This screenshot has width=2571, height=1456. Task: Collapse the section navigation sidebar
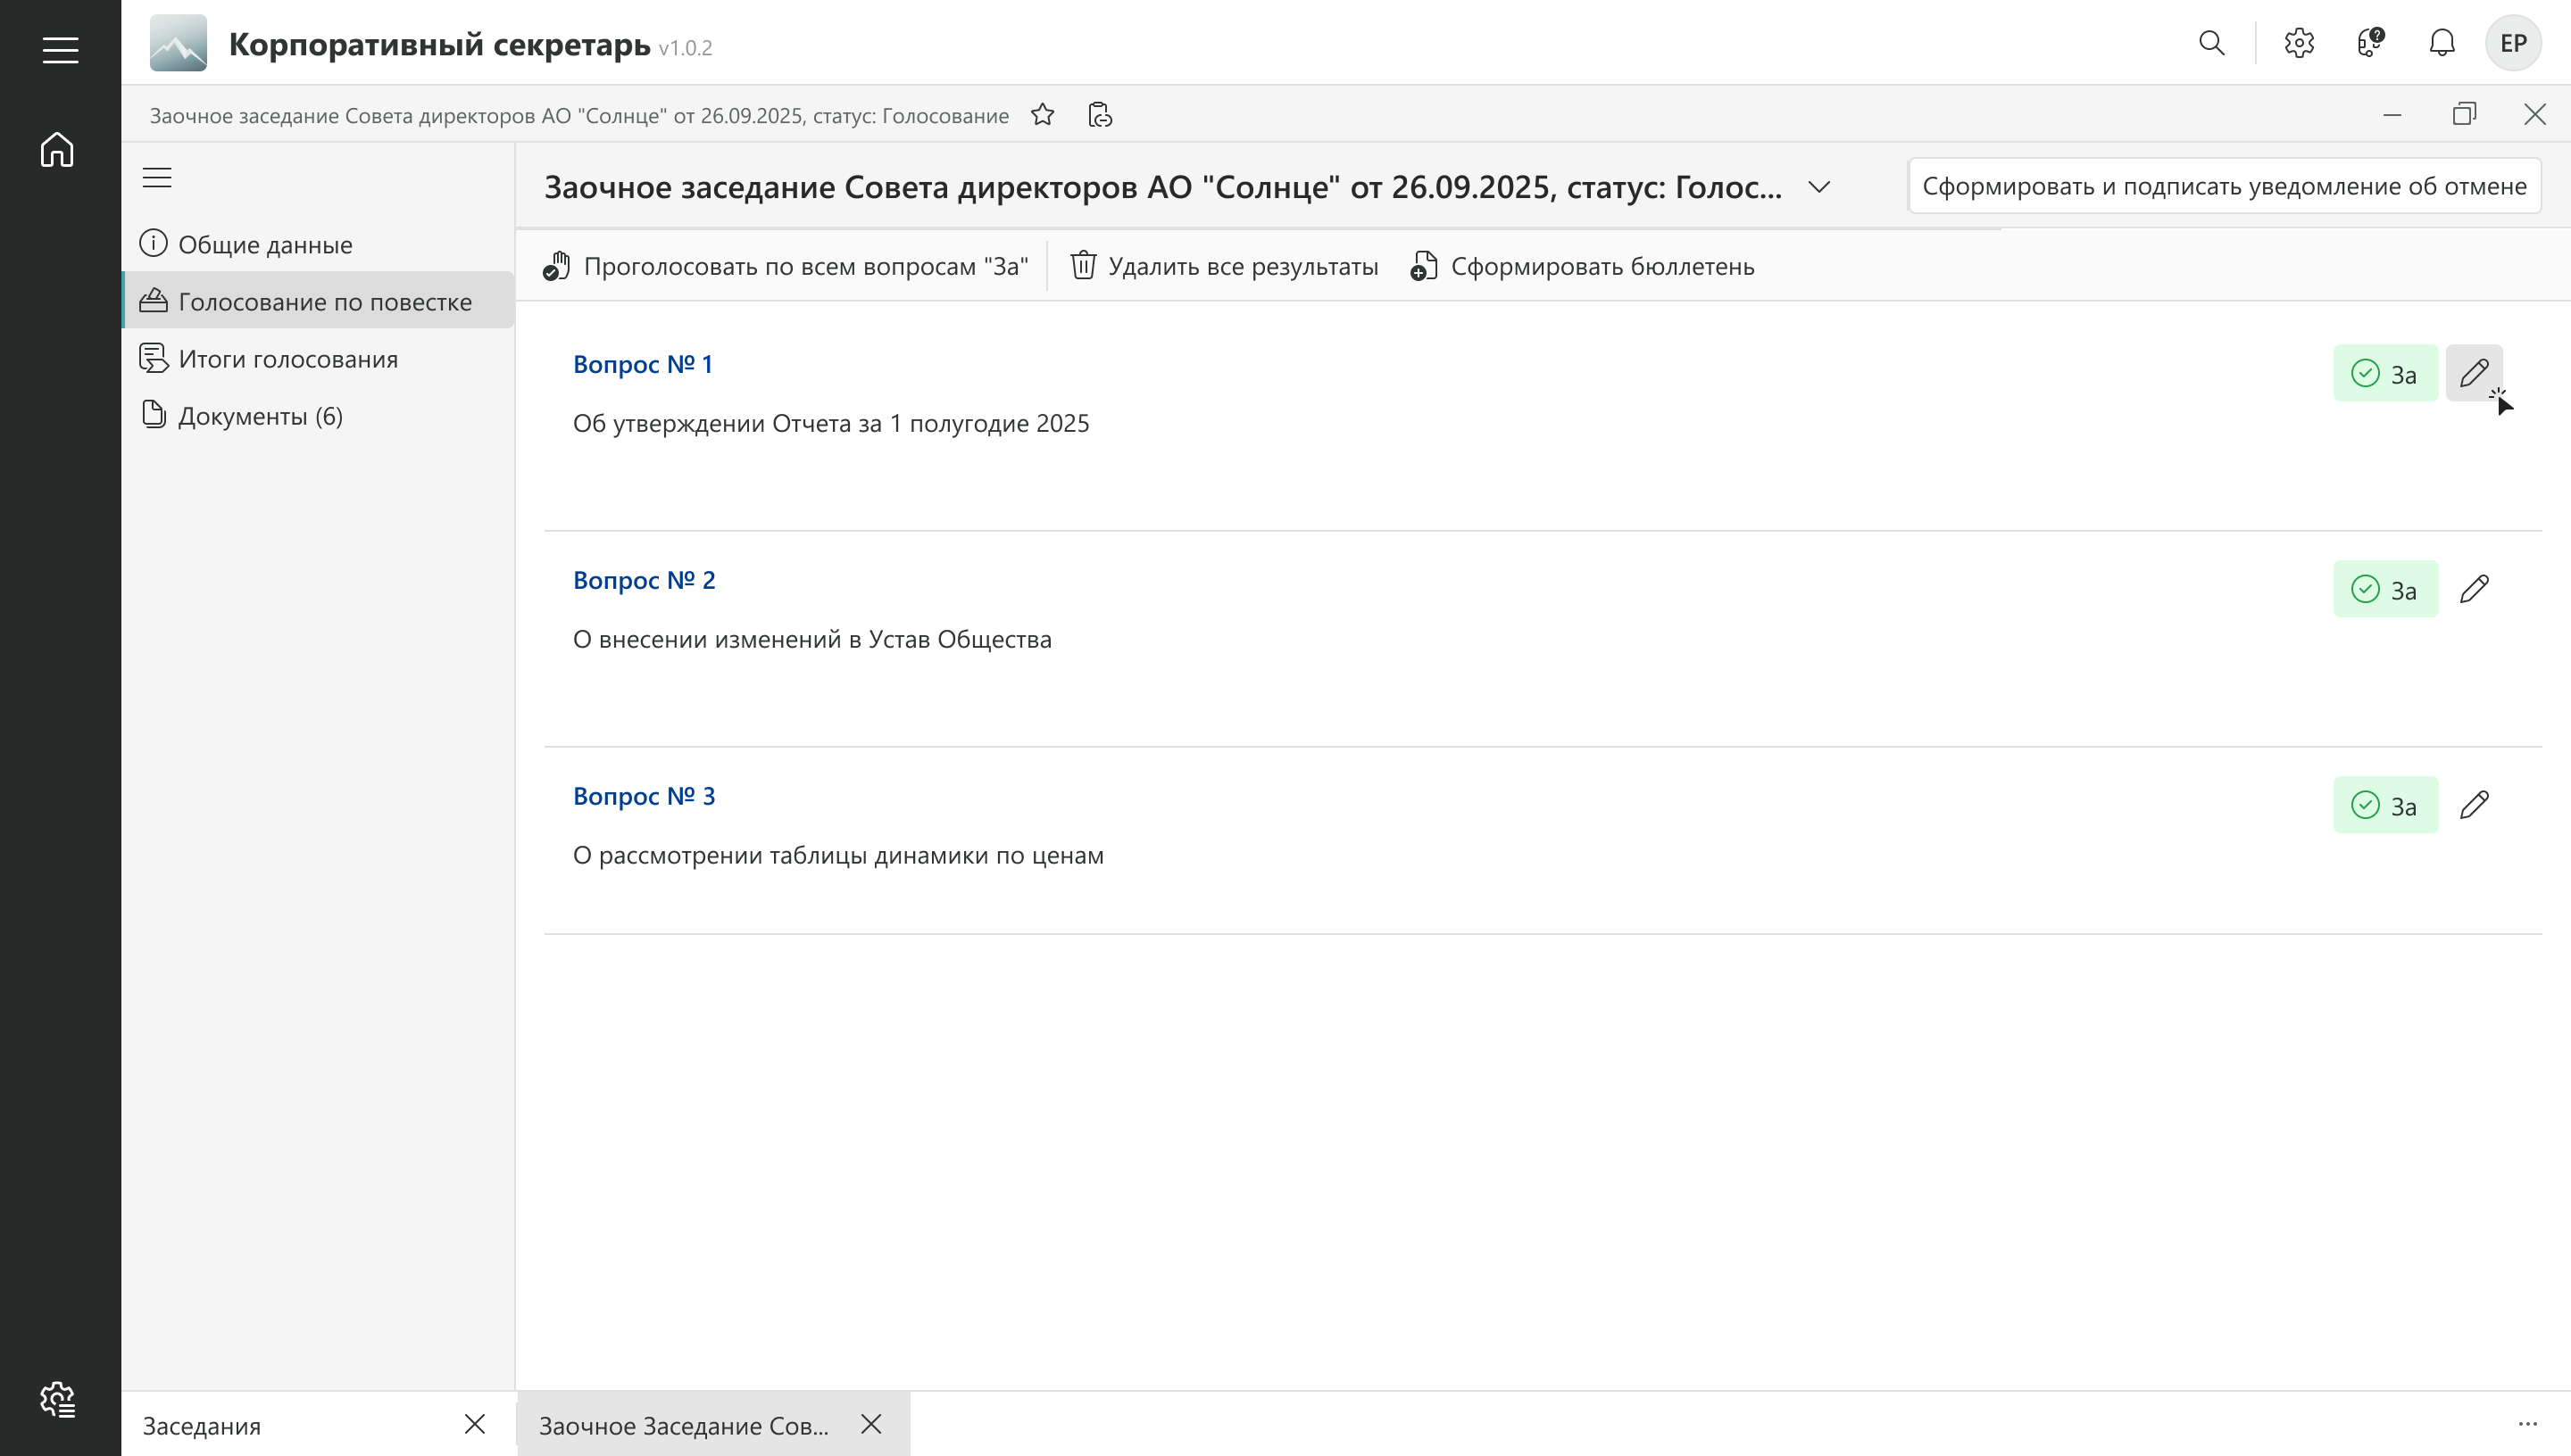(x=157, y=178)
